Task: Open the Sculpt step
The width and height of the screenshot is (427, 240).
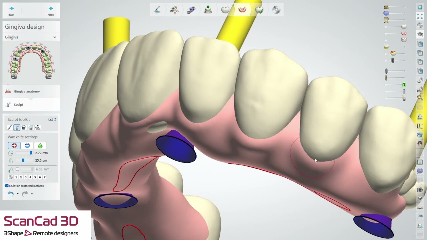Action: (31, 105)
